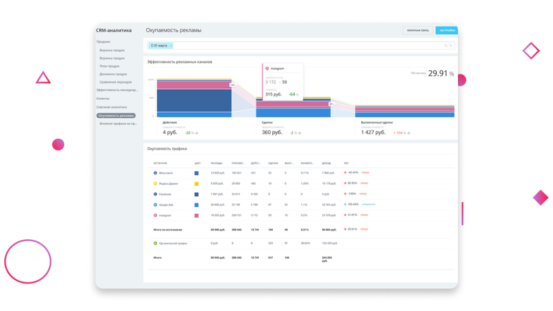Open the pink Instagram color swatch
Image resolution: width=553 pixels, height=311 pixels.
tap(197, 215)
